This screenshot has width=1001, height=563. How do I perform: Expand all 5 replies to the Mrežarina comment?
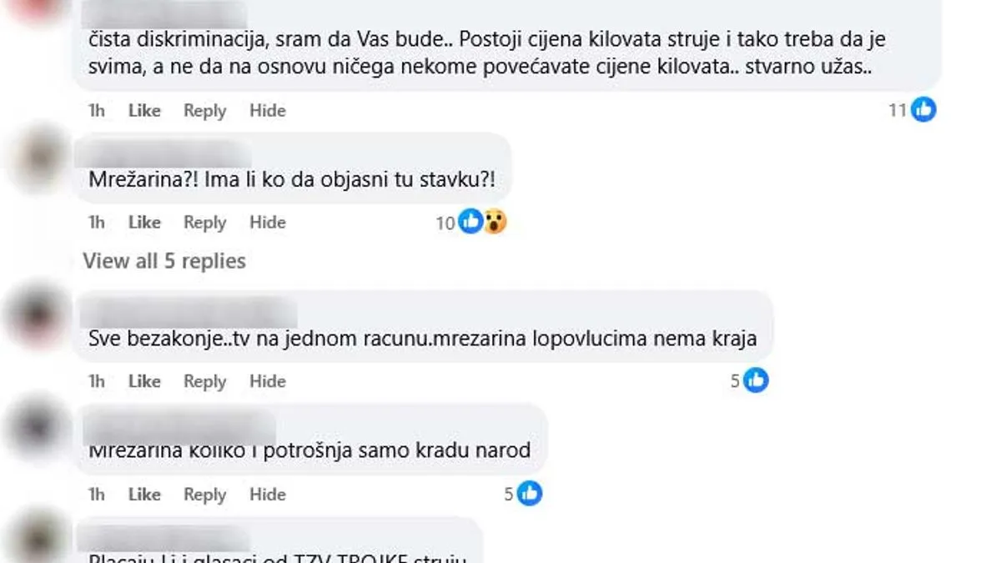(163, 260)
